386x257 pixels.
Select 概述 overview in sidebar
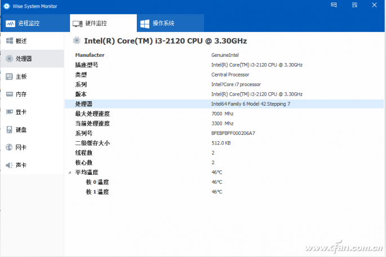(x=32, y=41)
